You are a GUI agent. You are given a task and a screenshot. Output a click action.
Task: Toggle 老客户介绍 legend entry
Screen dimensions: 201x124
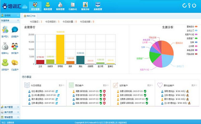(x=191, y=35)
